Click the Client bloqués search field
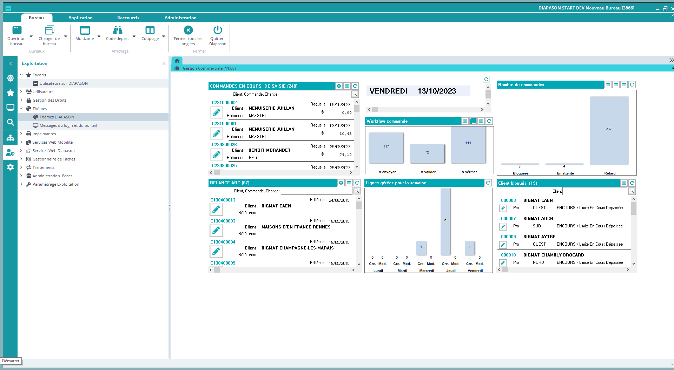This screenshot has width=674, height=370. point(594,191)
